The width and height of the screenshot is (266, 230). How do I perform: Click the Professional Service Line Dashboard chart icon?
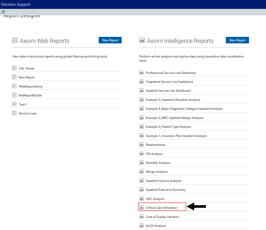point(141,73)
